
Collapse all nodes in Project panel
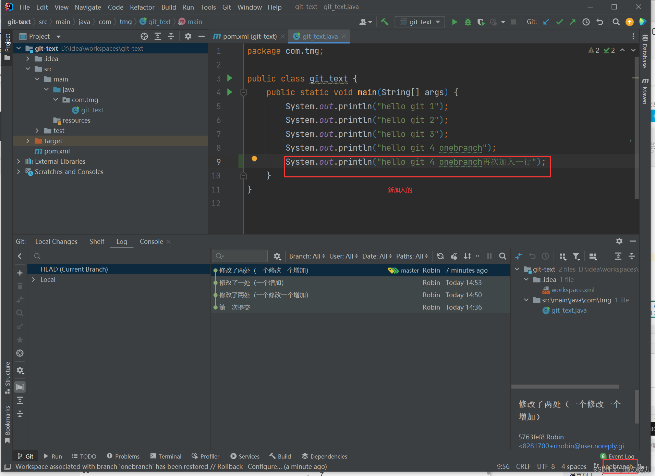171,36
